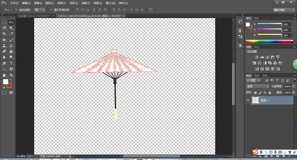This screenshot has height=160, width=297.
Task: Enable the 自动选择 checkbox
Action: point(16,10)
